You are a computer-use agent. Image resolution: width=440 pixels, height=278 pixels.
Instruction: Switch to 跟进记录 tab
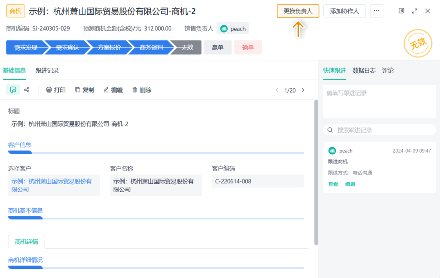click(47, 70)
